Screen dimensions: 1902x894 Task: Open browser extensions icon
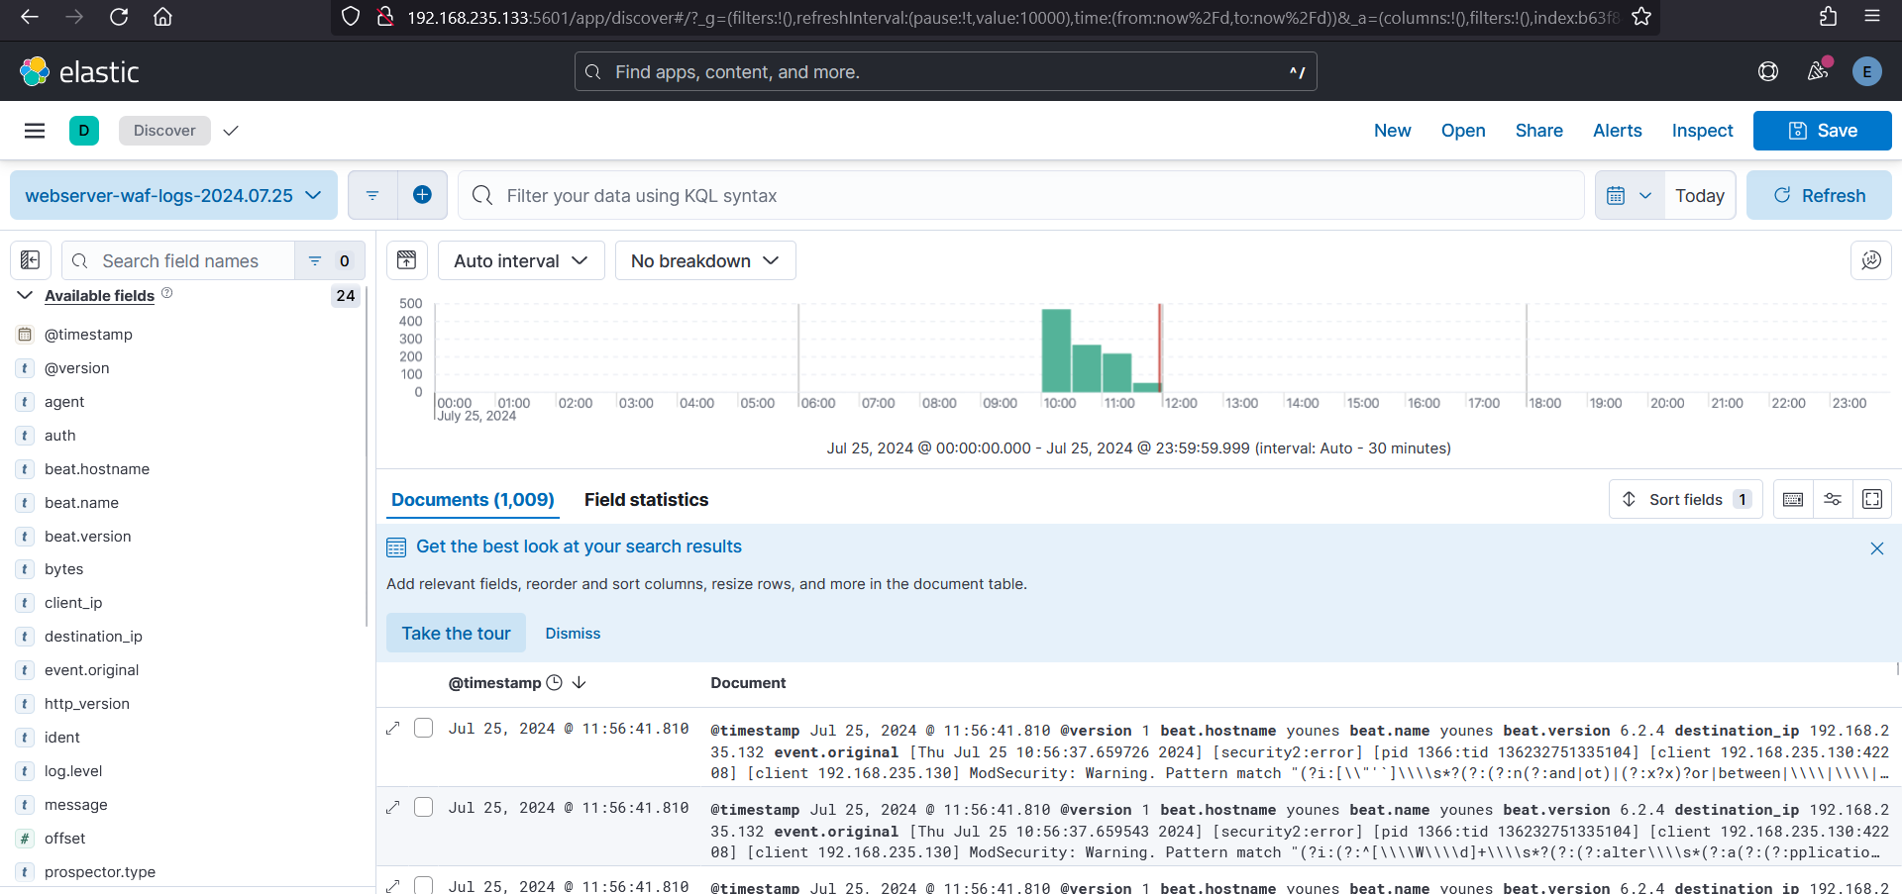[x=1828, y=17]
